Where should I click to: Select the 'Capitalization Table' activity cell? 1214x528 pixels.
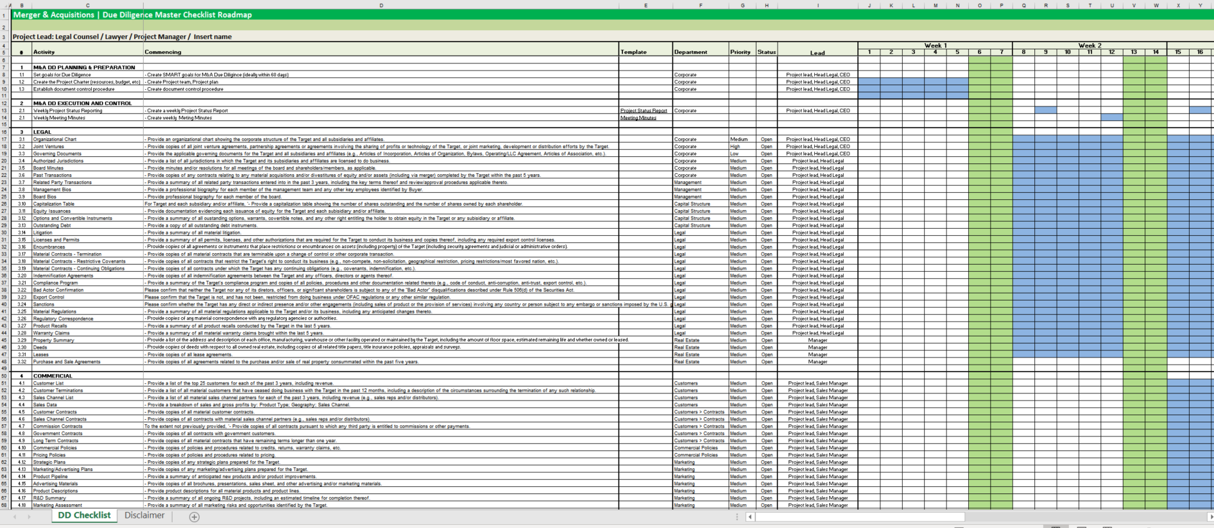click(x=87, y=204)
